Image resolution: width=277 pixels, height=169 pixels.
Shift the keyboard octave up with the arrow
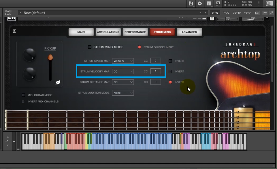click(8, 137)
